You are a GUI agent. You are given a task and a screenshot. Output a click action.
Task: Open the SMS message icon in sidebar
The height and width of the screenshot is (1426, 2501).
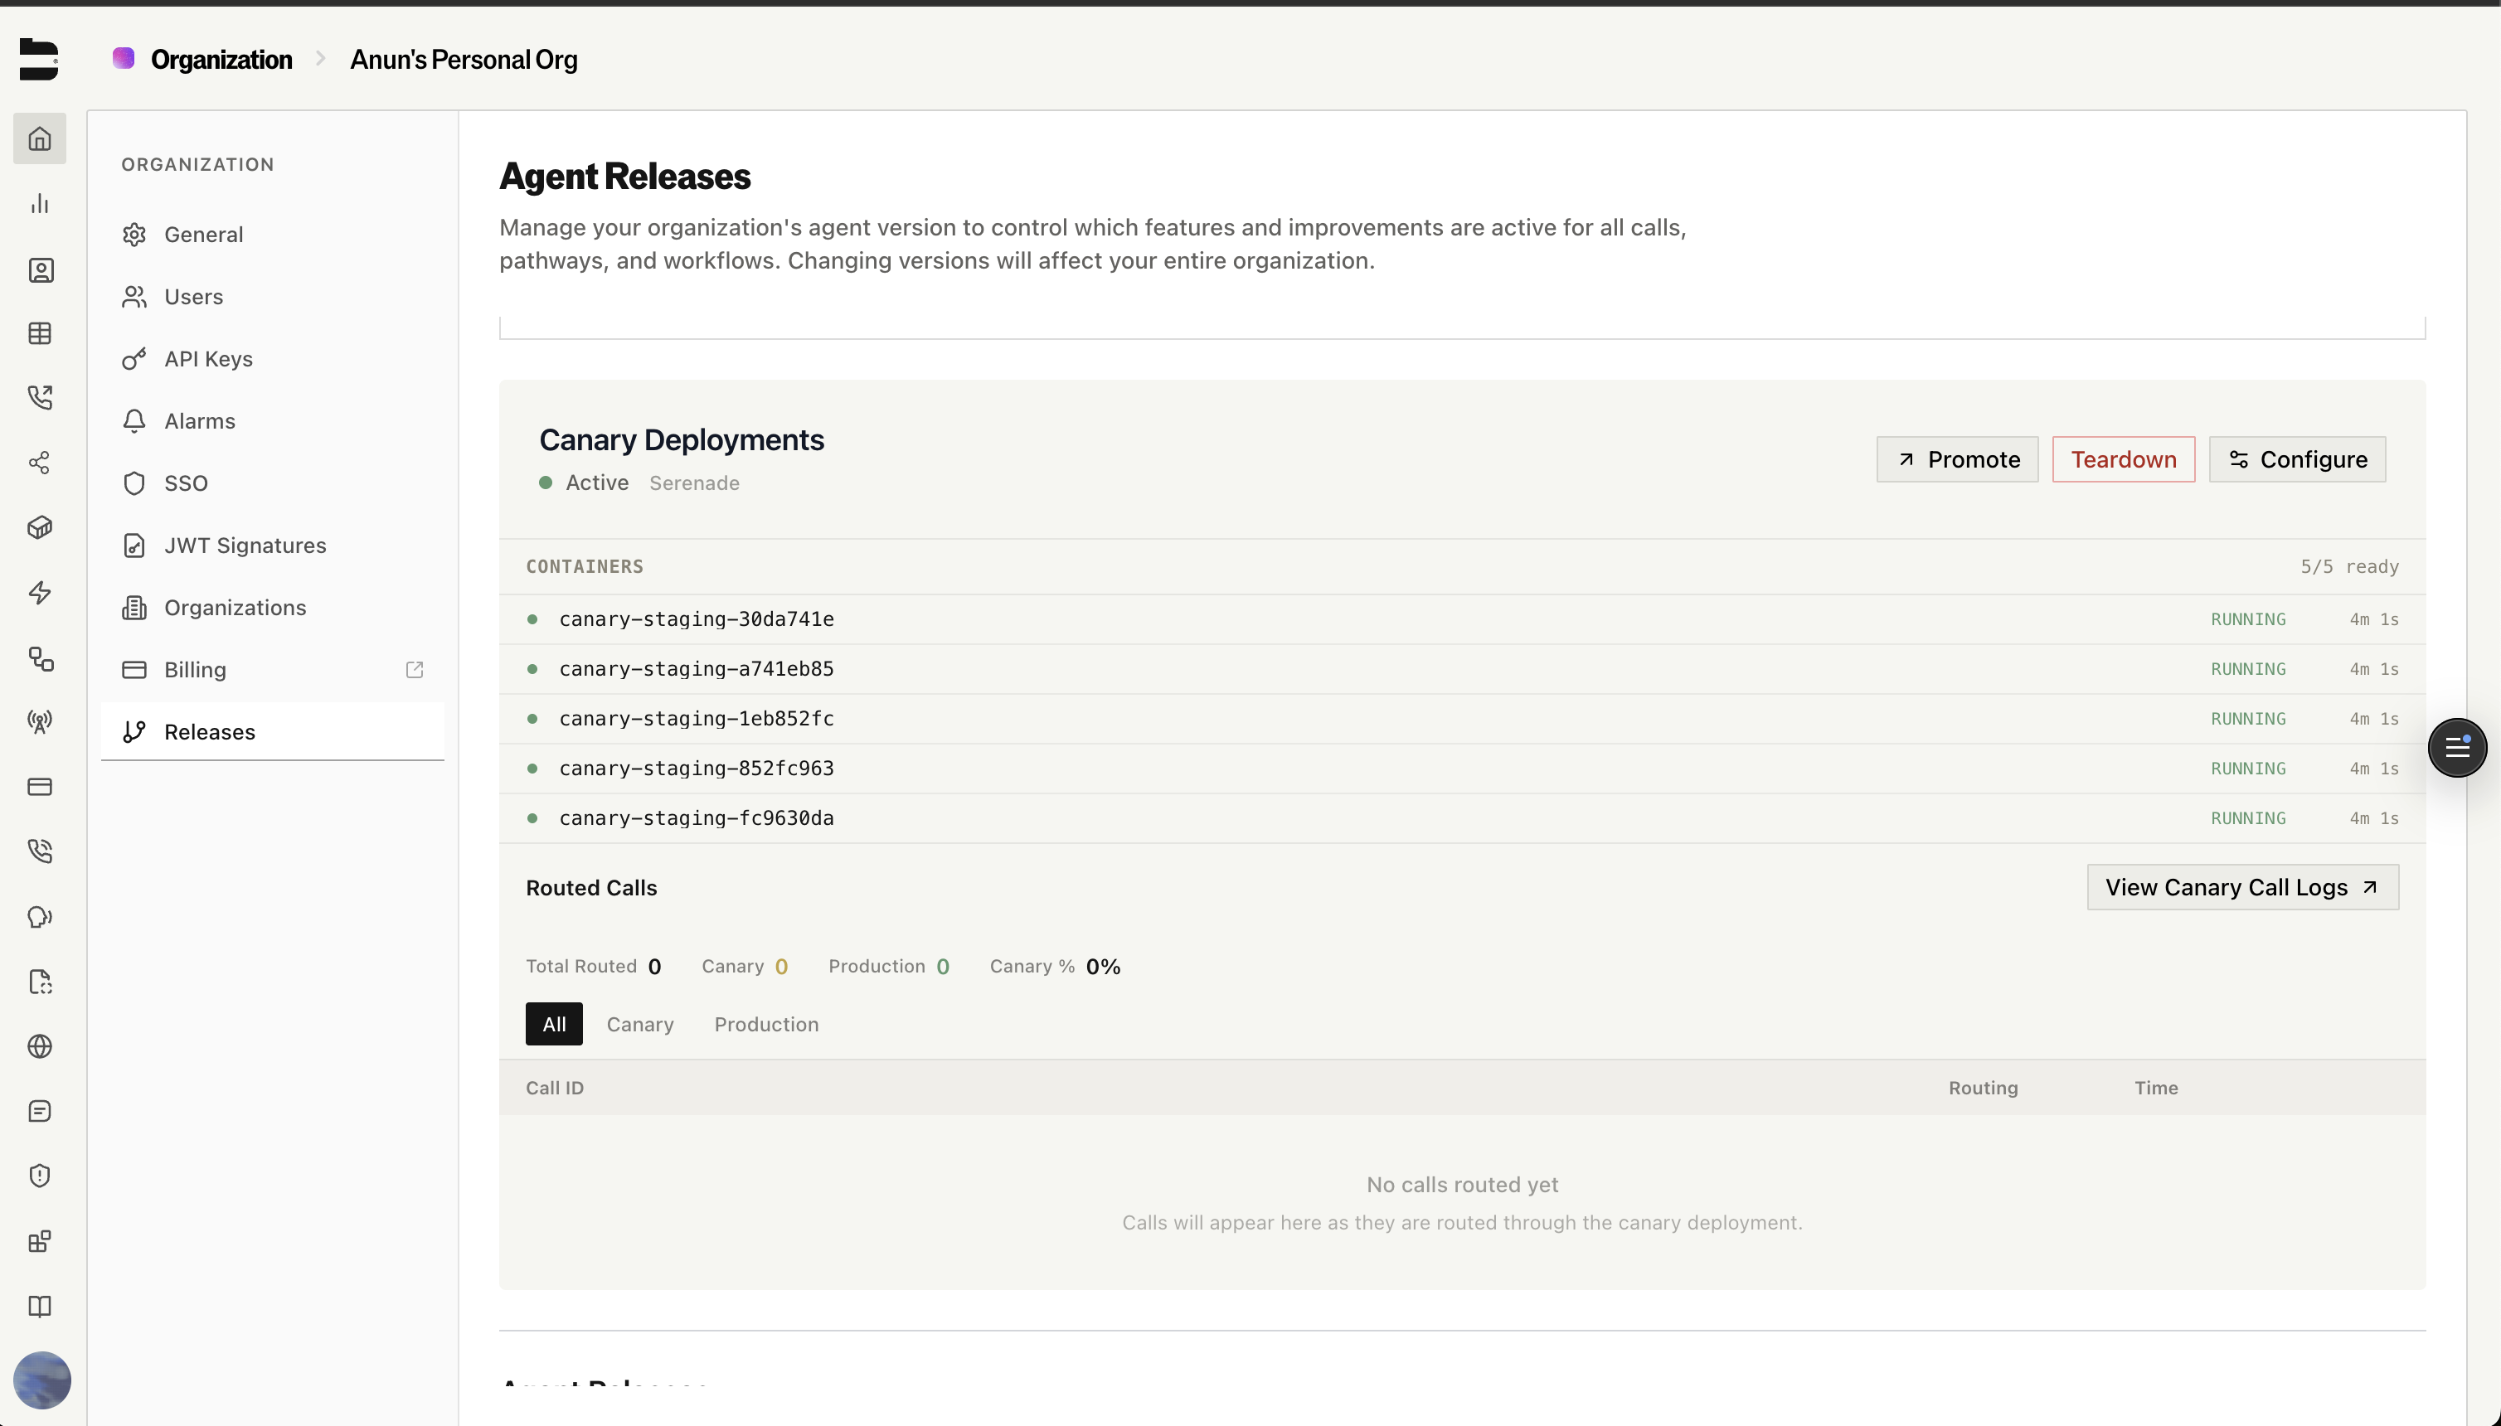pos(40,1111)
